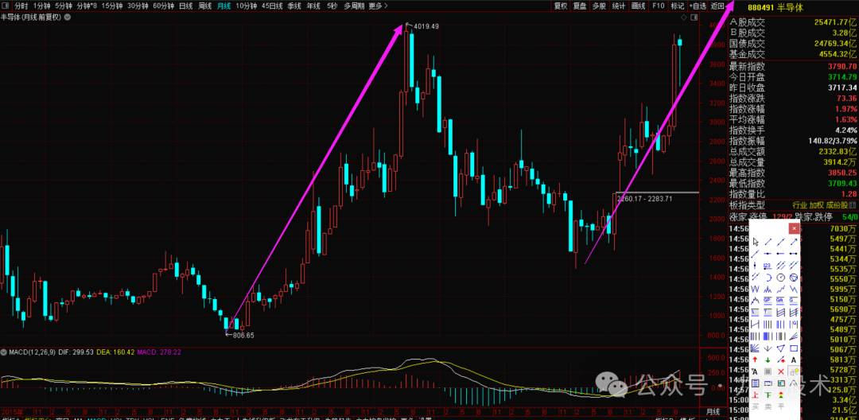Viewport: 859px width, 420px height.
Task: Toggle 标记 marking option
Action: [x=678, y=6]
